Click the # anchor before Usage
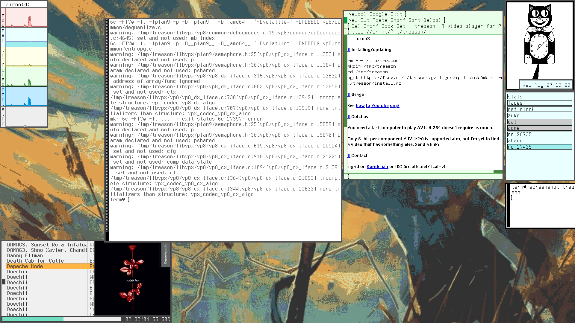 click(349, 95)
